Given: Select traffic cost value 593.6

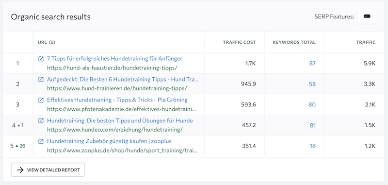Looking at the screenshot, I should tap(248, 105).
